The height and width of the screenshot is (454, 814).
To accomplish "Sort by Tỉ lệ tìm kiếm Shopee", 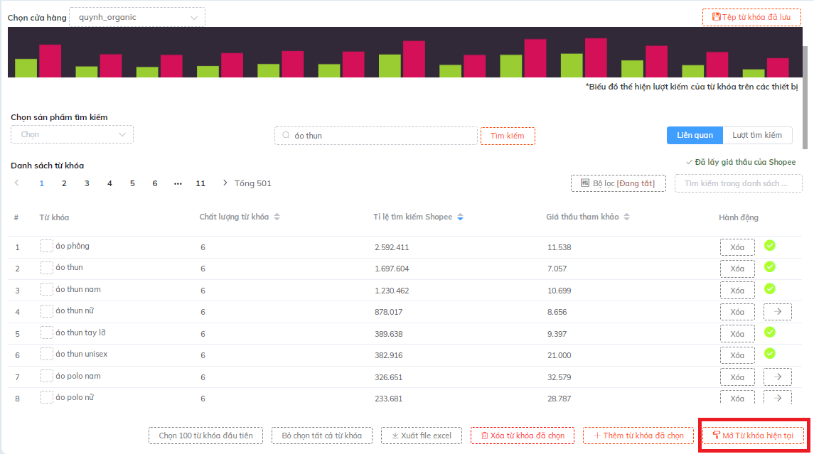I will pyautogui.click(x=460, y=217).
